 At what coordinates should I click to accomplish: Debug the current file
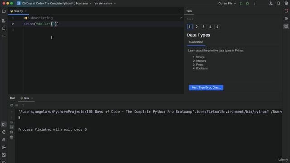click(x=247, y=3)
